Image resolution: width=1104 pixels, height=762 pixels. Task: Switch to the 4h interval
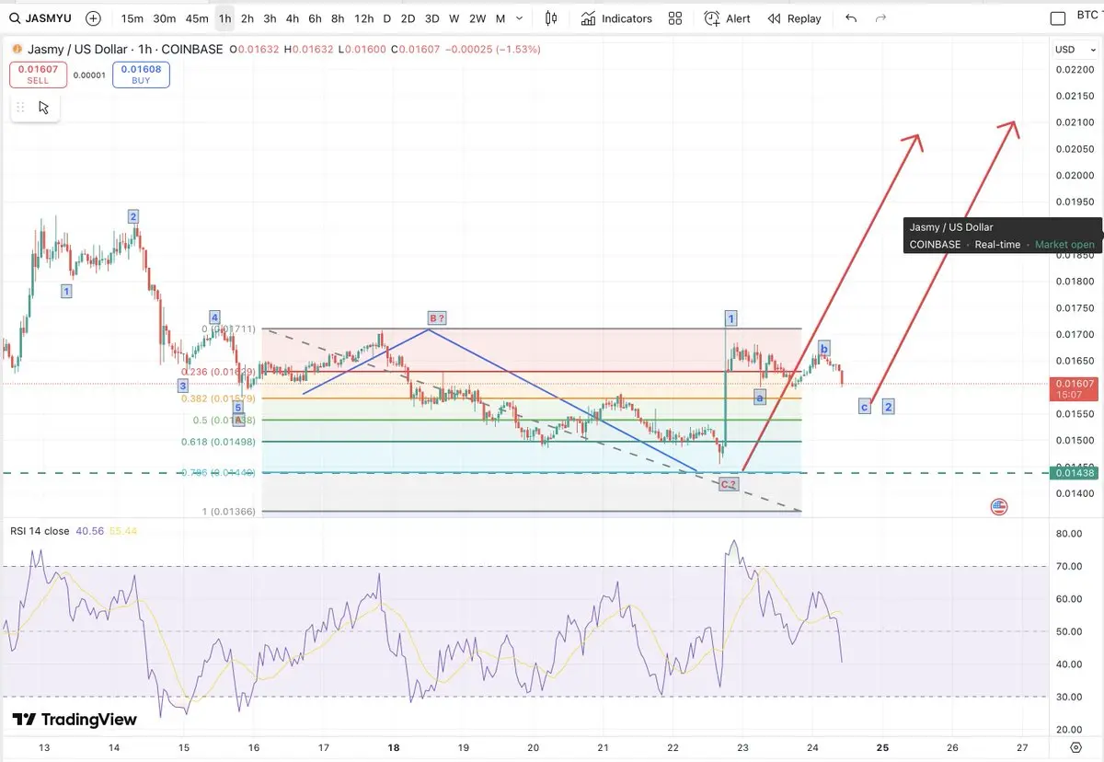(292, 18)
